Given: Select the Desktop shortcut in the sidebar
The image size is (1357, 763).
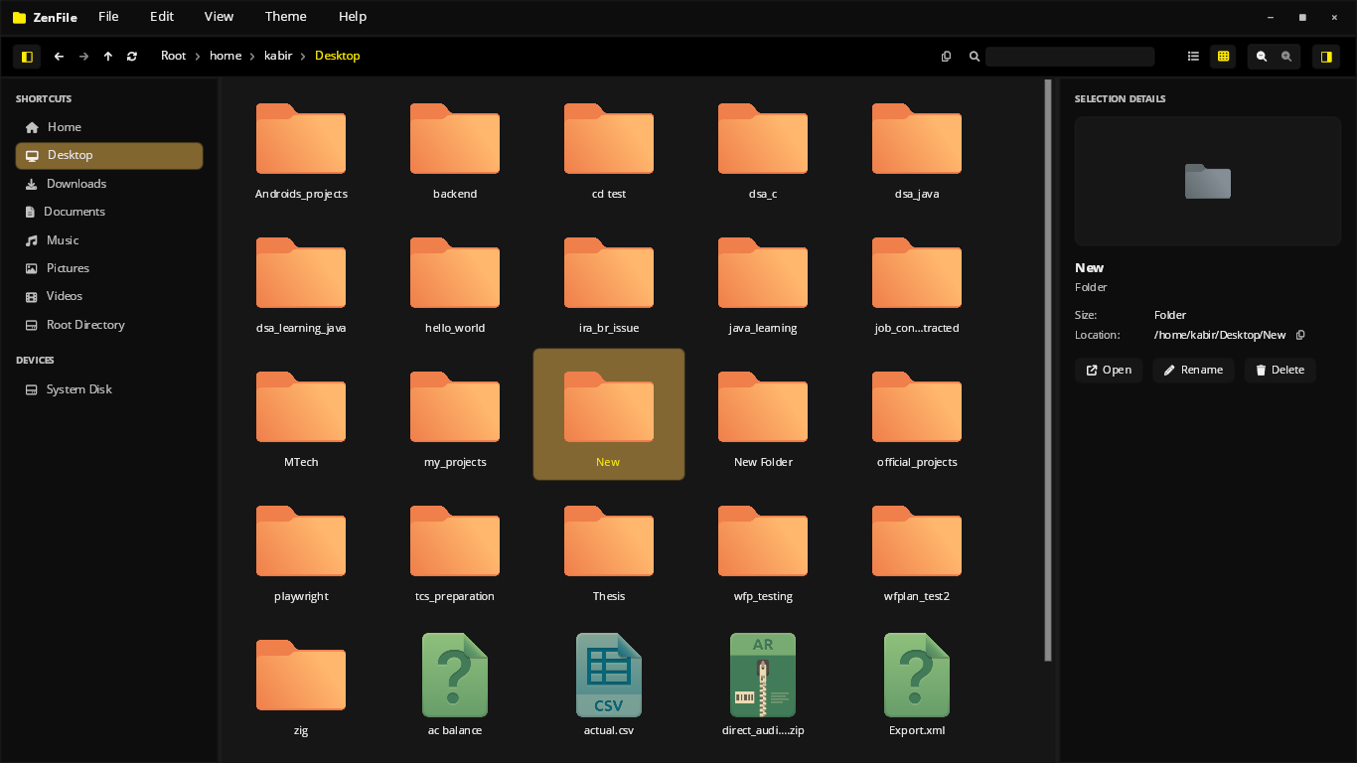Looking at the screenshot, I should pyautogui.click(x=109, y=156).
